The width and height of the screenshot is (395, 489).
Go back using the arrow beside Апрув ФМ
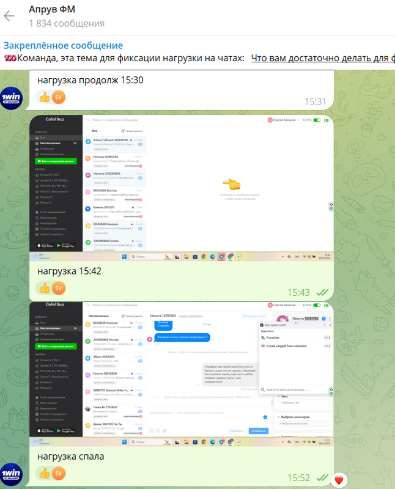tap(9, 16)
